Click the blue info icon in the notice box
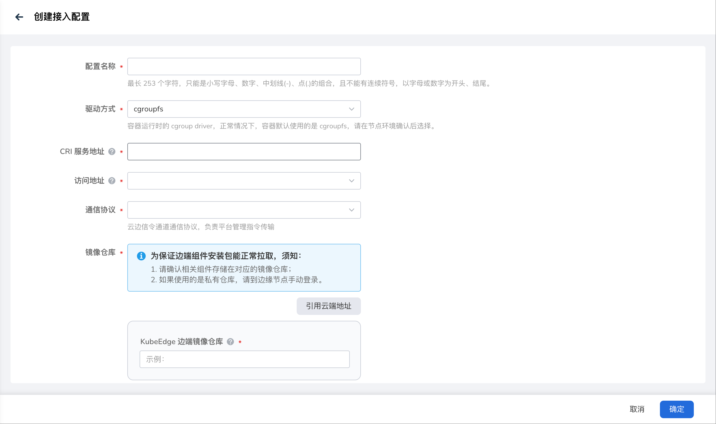The height and width of the screenshot is (424, 716). 141,256
